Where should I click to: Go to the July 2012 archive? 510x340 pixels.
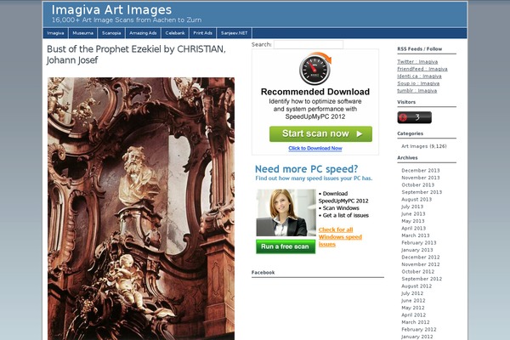412,293
